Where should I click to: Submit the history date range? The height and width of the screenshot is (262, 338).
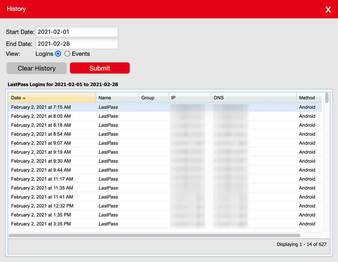coord(100,68)
